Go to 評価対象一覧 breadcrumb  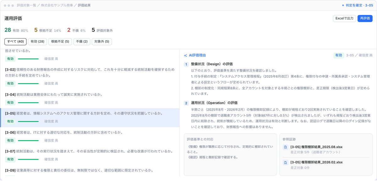tap(26, 5)
